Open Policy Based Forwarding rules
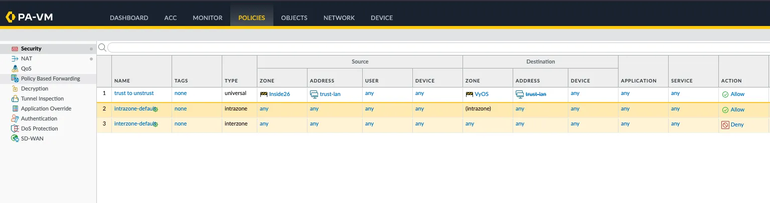Screen dimensions: 770x203 click(51, 78)
